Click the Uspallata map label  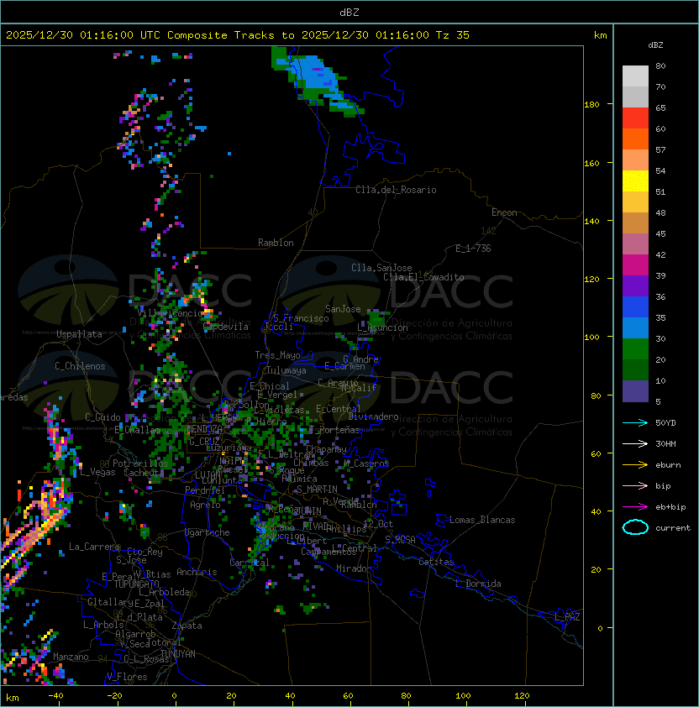79,334
